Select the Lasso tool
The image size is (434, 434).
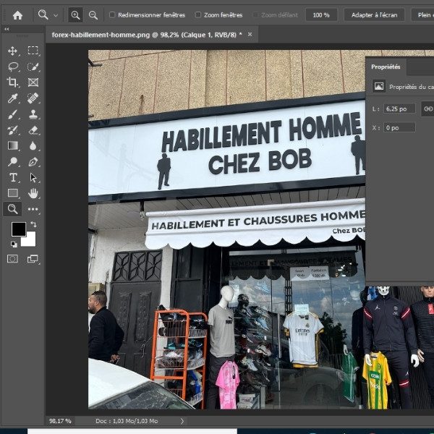[12, 67]
